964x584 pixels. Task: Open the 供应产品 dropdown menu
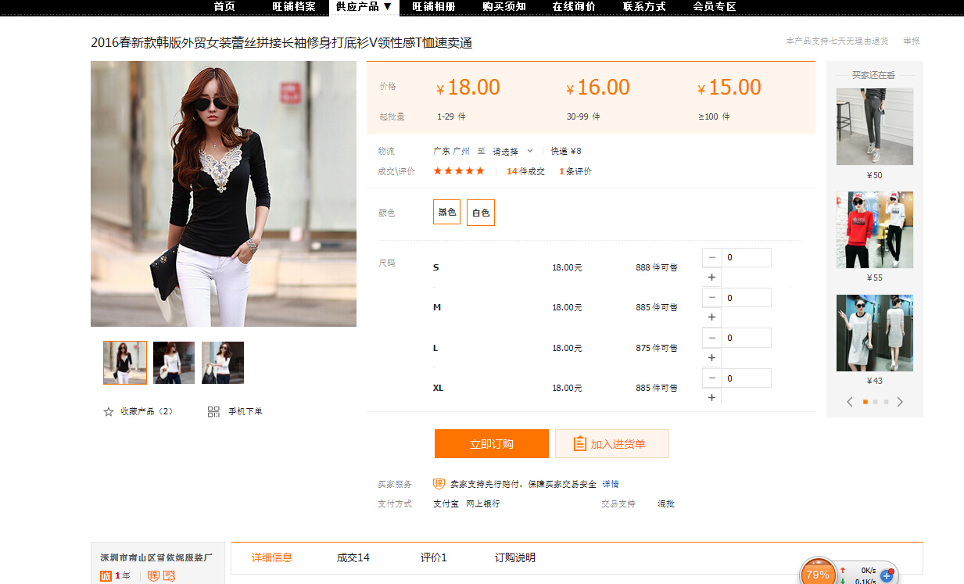click(364, 7)
